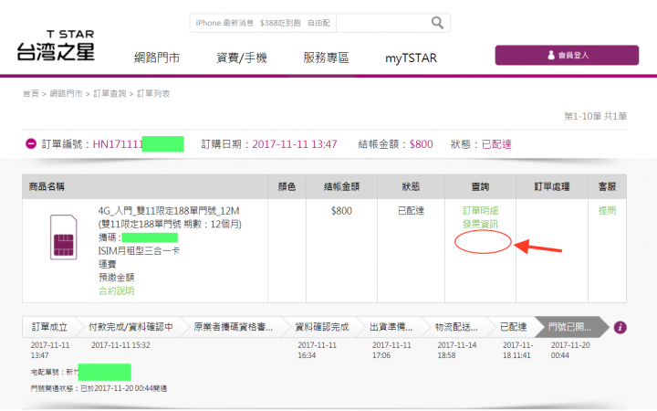
Task: Click the SIM card product image
Action: [x=64, y=237]
